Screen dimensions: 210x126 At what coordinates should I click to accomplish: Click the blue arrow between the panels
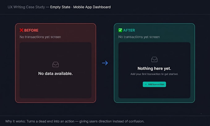pyautogui.click(x=105, y=63)
